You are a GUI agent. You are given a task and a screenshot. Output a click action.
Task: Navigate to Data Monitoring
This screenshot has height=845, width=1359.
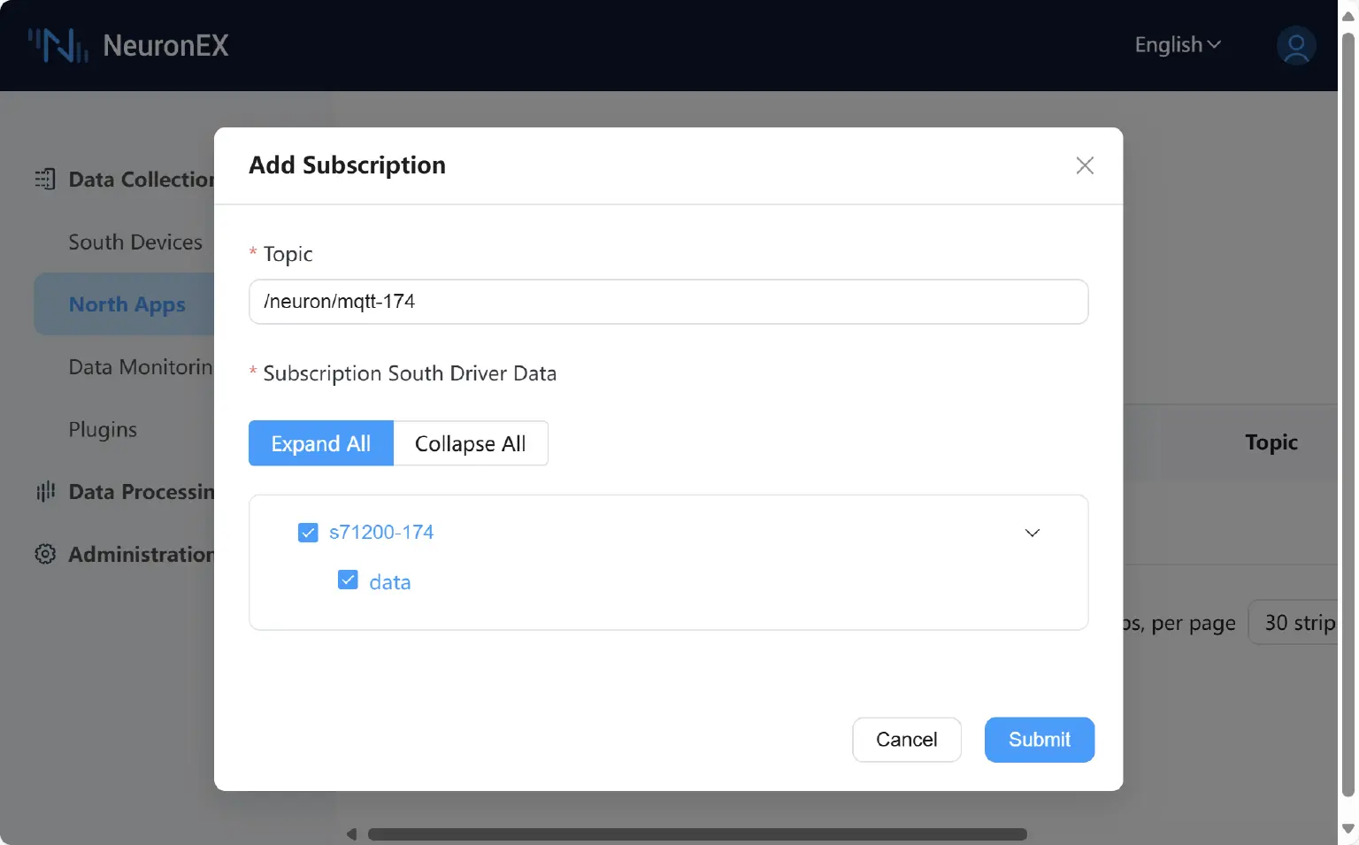tap(140, 366)
